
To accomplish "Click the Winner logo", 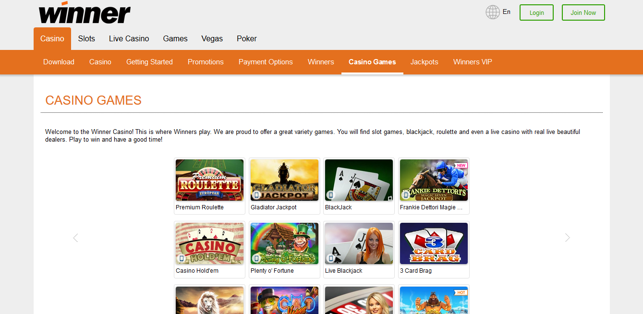I will pos(85,12).
